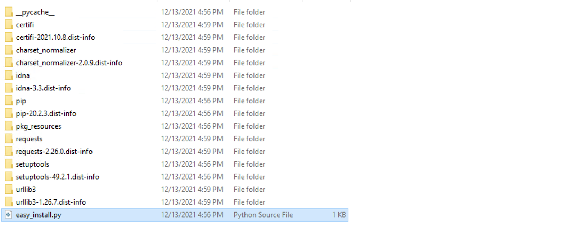This screenshot has height=233, width=576.
Task: Click pkg_resources folder name
Action: pyautogui.click(x=39, y=126)
